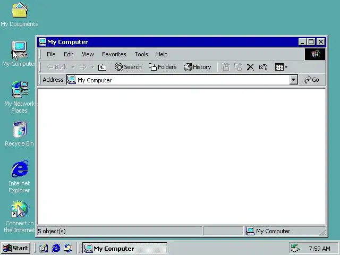The image size is (340, 255).
Task: Expand the Address bar dropdown arrow
Action: 293,80
